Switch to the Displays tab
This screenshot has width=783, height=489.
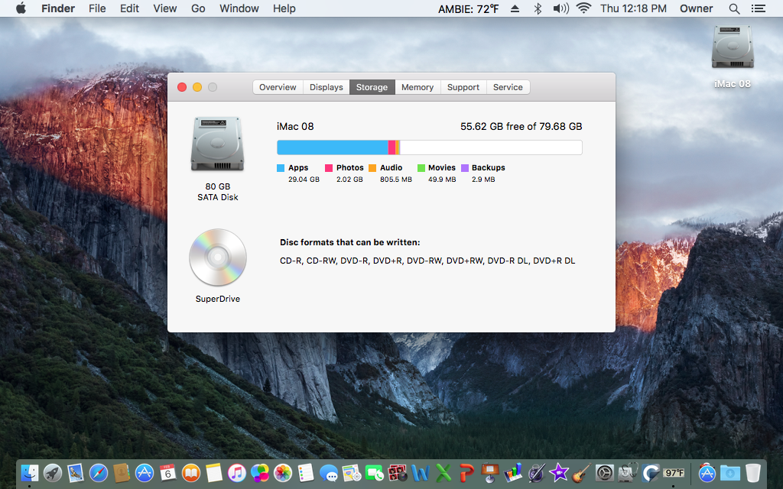pyautogui.click(x=326, y=87)
